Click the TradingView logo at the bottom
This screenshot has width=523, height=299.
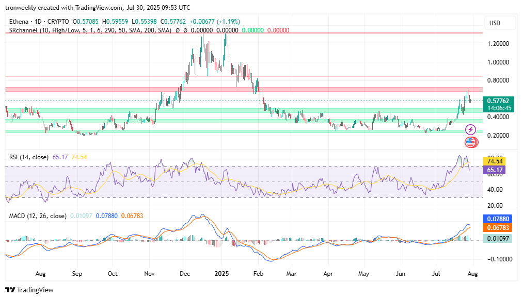tap(29, 290)
